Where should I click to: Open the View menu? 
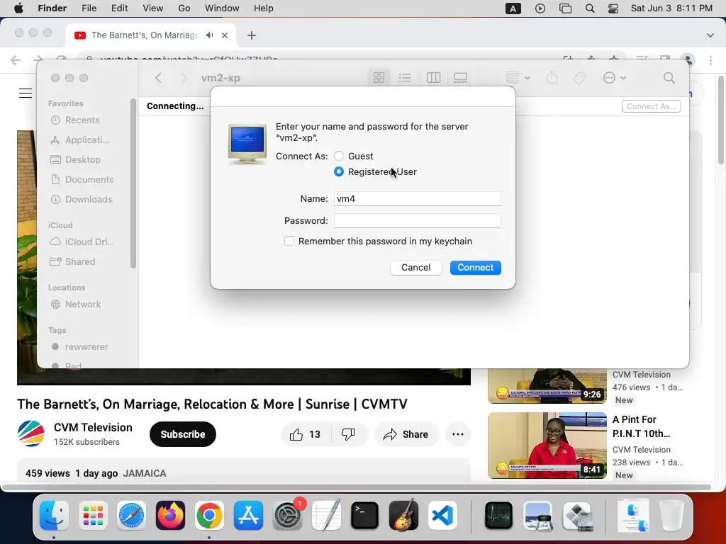coord(153,8)
